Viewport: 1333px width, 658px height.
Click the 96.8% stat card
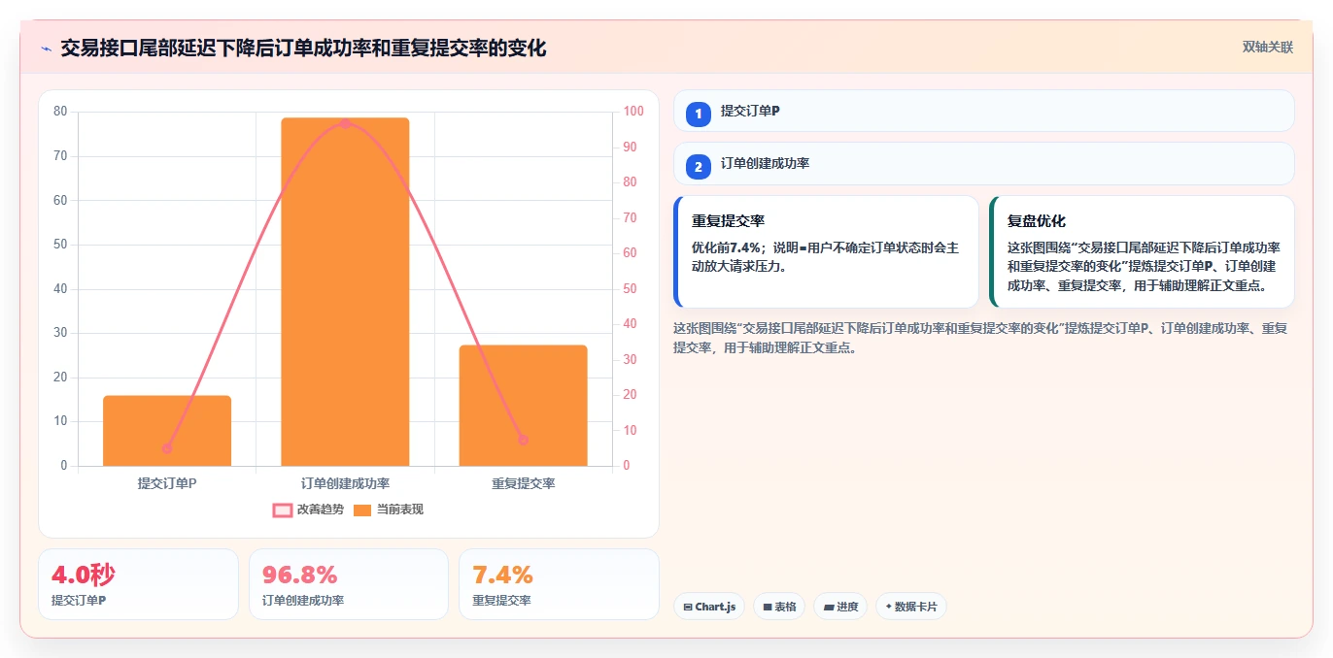[349, 584]
